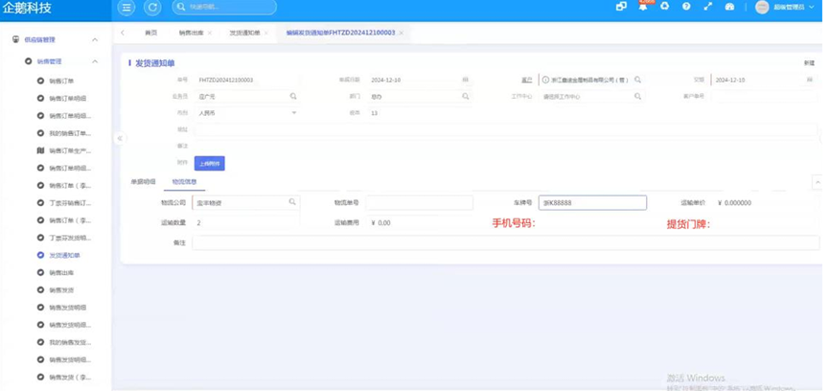This screenshot has height=391, width=829.
Task: Click the info icon in 客户 field
Action: pos(545,80)
